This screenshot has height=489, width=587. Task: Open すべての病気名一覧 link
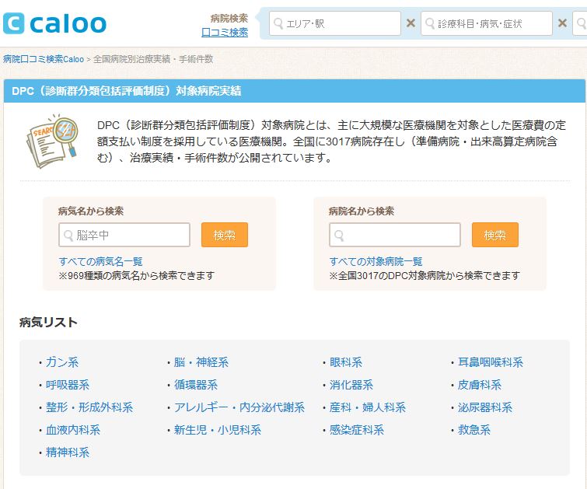click(100, 261)
